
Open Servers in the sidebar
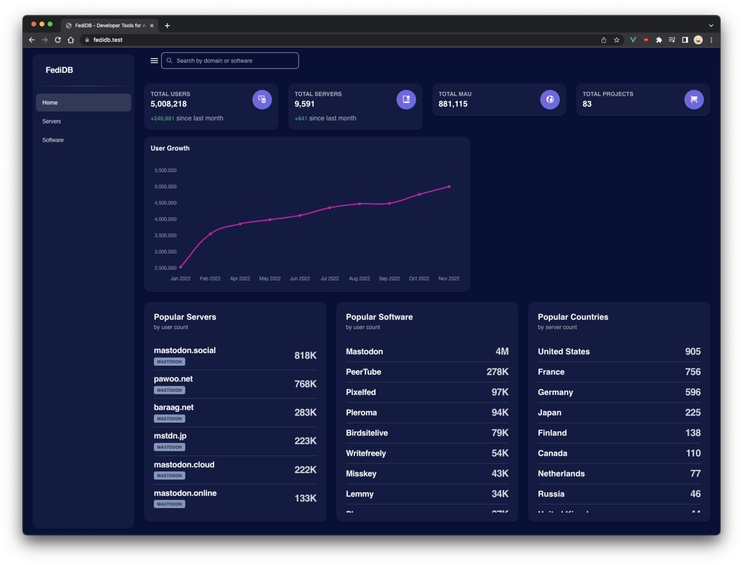(83, 121)
